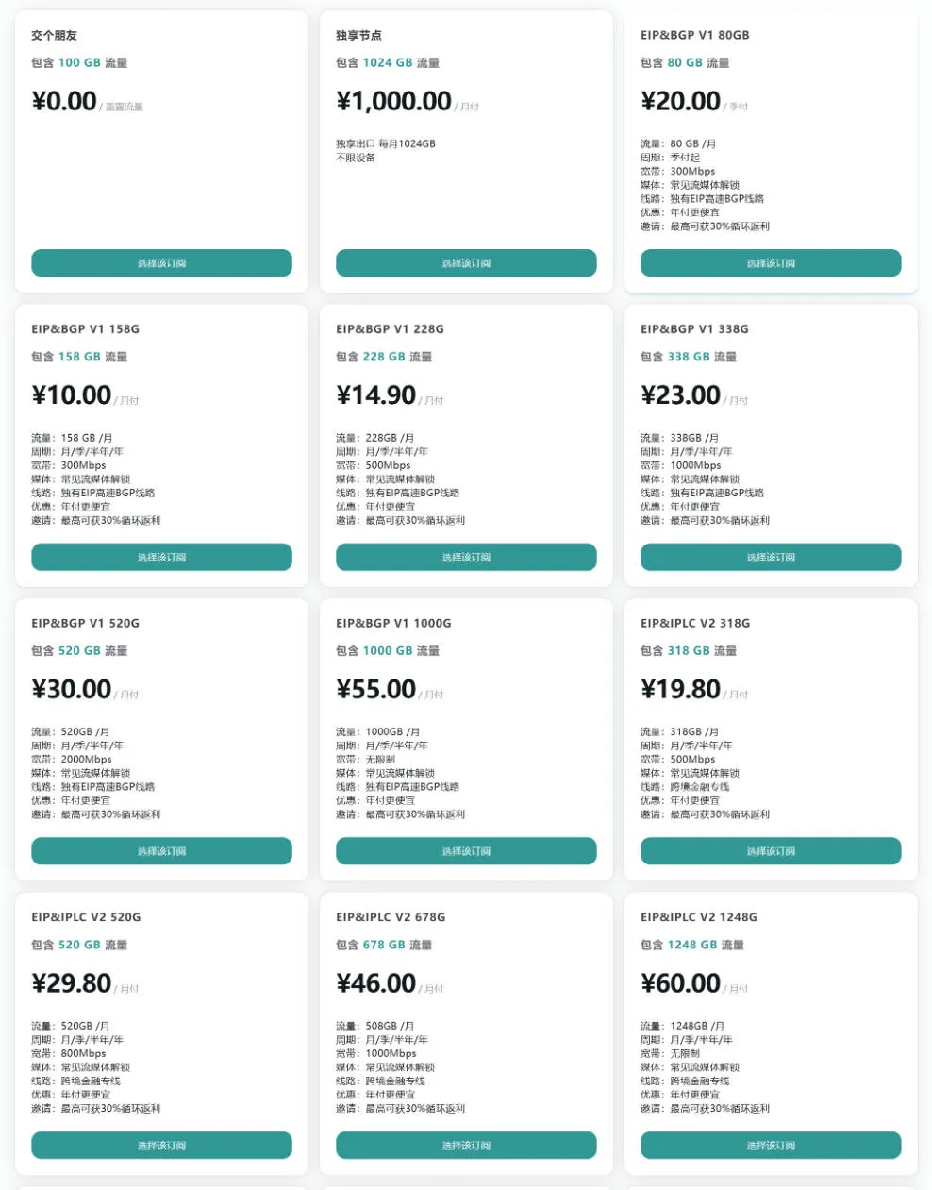Image resolution: width=932 pixels, height=1190 pixels.
Task: Choose the EIP&BGP V1 338G subscribe button
Action: (x=771, y=557)
